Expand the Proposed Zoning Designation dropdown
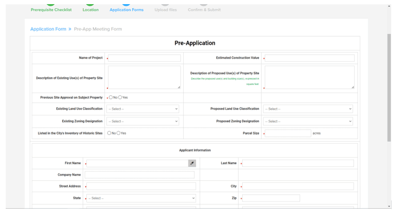This screenshot has width=400, height=220. tap(308, 122)
